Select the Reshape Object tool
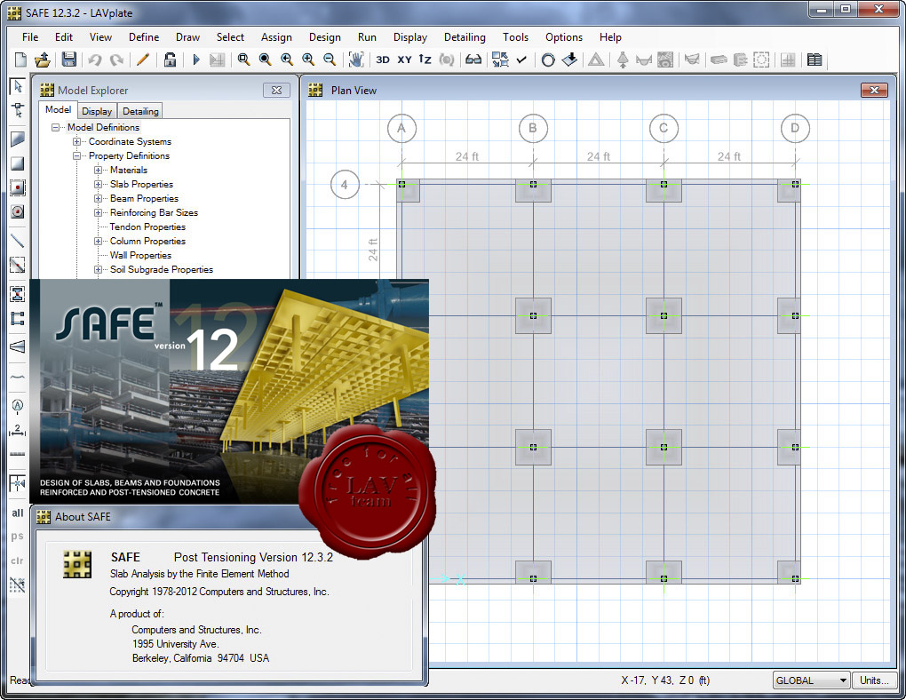The width and height of the screenshot is (906, 700). [18, 110]
